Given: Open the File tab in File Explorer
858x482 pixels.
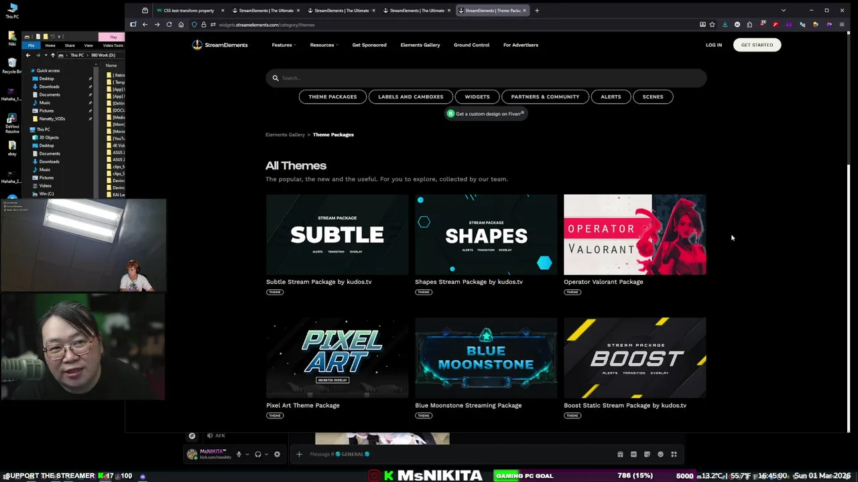Looking at the screenshot, I should (31, 46).
